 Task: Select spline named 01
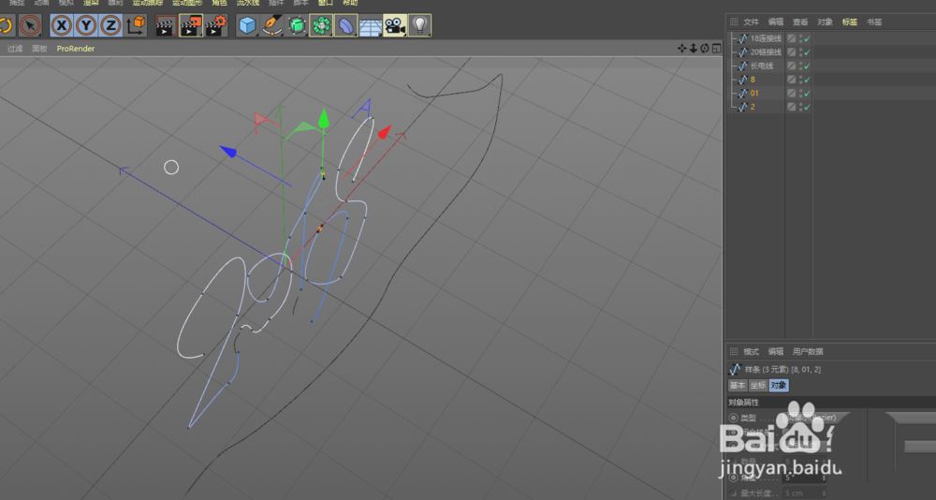pos(754,94)
